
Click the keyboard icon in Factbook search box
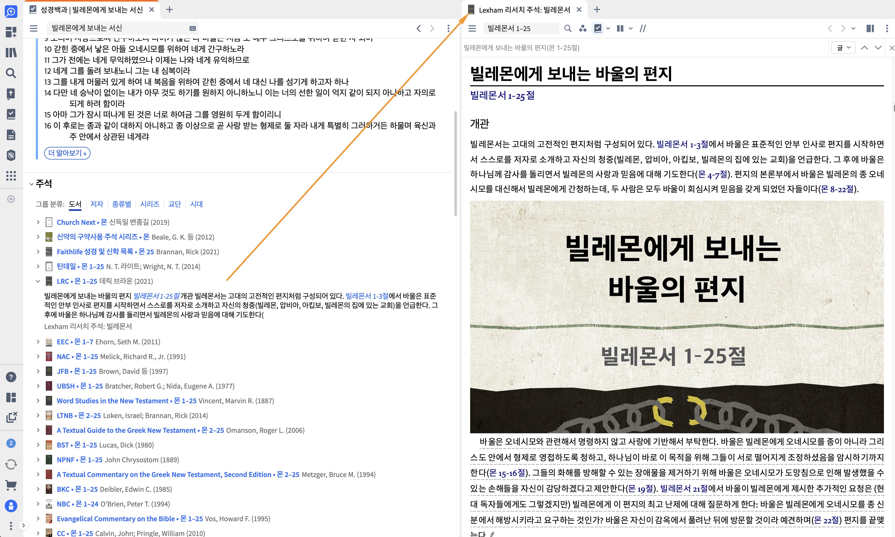(193, 28)
